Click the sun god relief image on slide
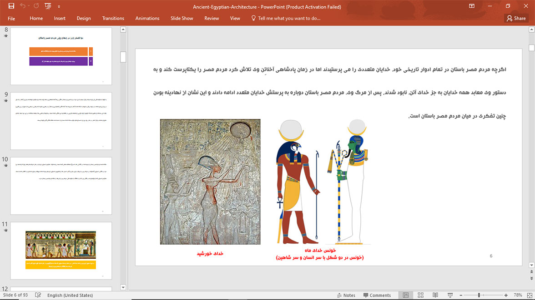Image resolution: width=535 pixels, height=300 pixels. [x=210, y=182]
